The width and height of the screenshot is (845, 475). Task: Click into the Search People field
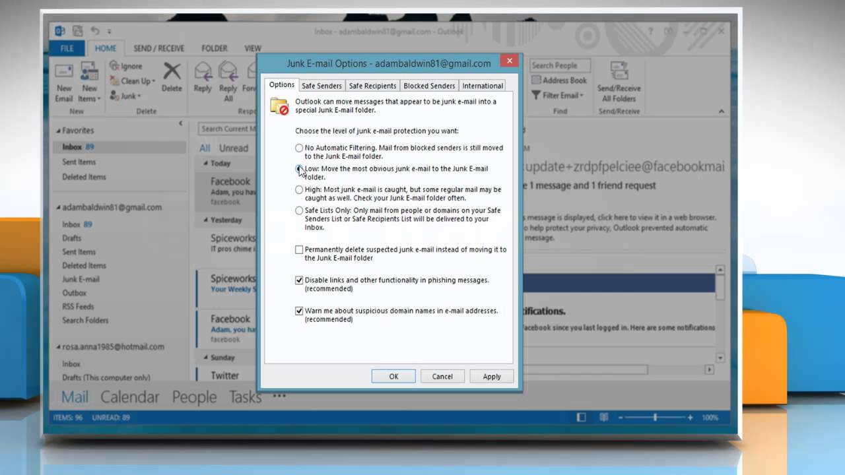tap(560, 65)
